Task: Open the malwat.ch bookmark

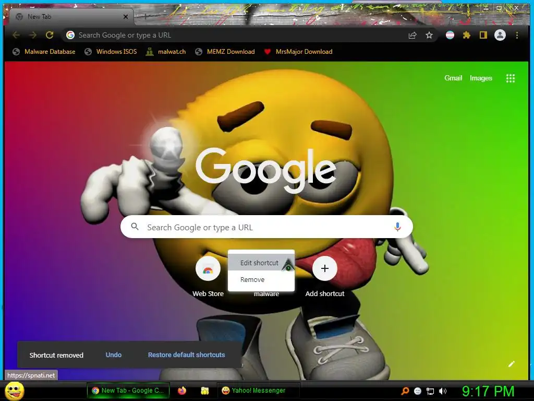Action: point(166,52)
